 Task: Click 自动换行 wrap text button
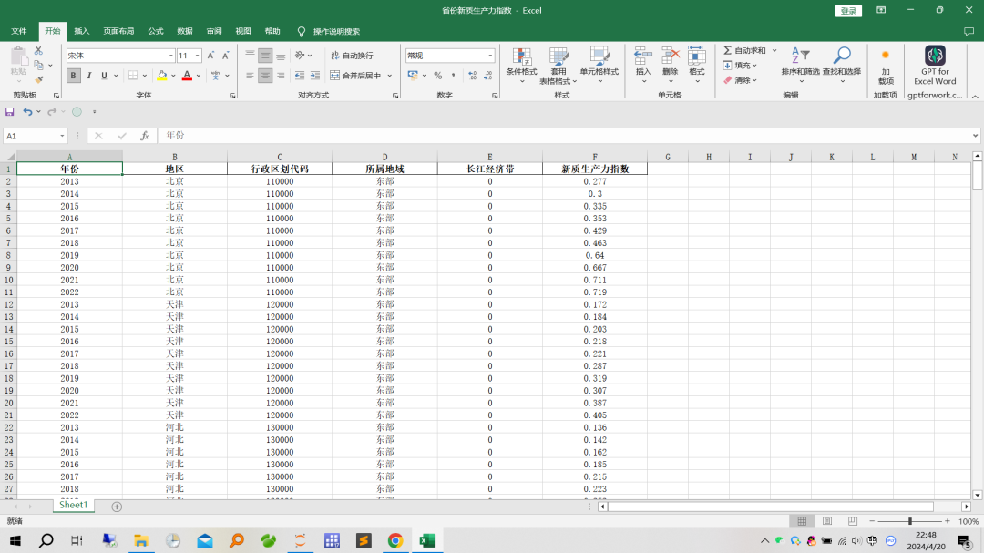[352, 56]
